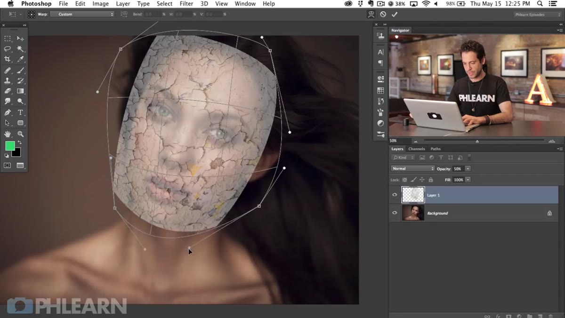Switch to the Paths tab

(x=436, y=149)
